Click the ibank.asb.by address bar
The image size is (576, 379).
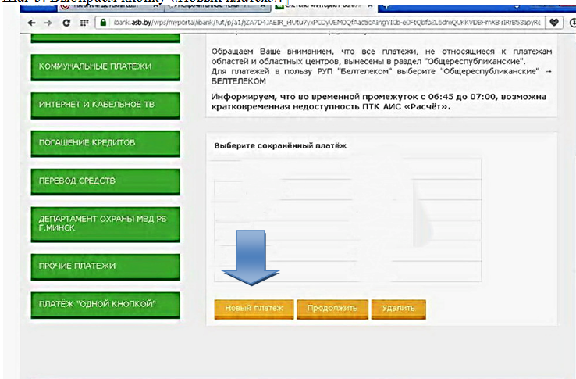click(x=312, y=23)
